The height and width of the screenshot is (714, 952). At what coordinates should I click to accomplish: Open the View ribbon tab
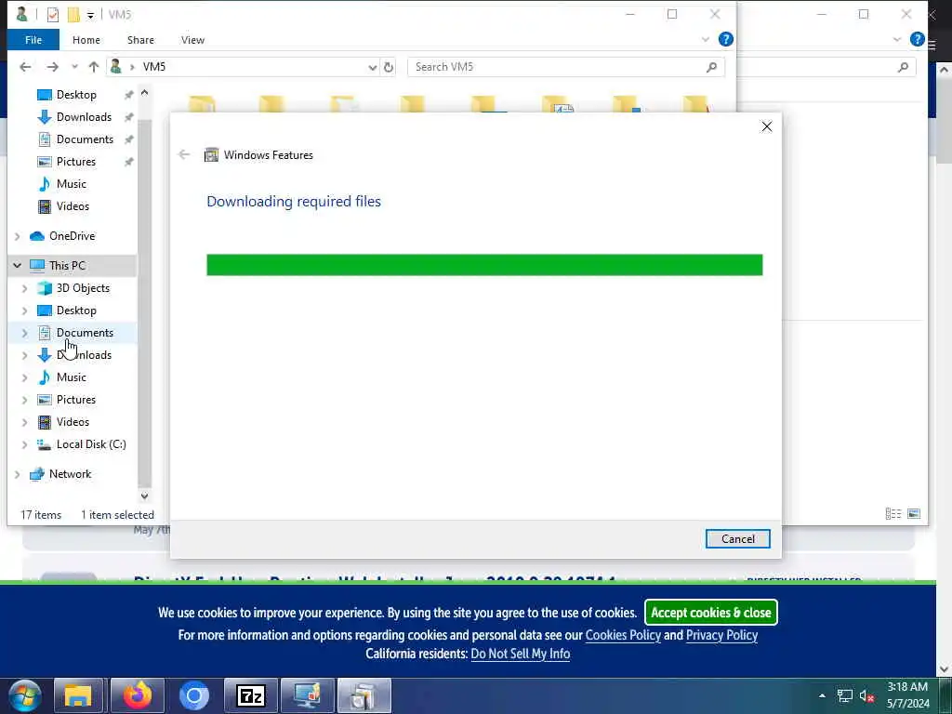[x=192, y=40]
